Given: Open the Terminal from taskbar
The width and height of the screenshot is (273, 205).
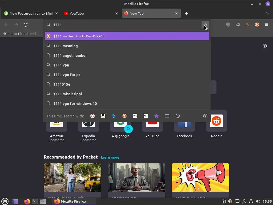Looking at the screenshot, I should 35,202.
